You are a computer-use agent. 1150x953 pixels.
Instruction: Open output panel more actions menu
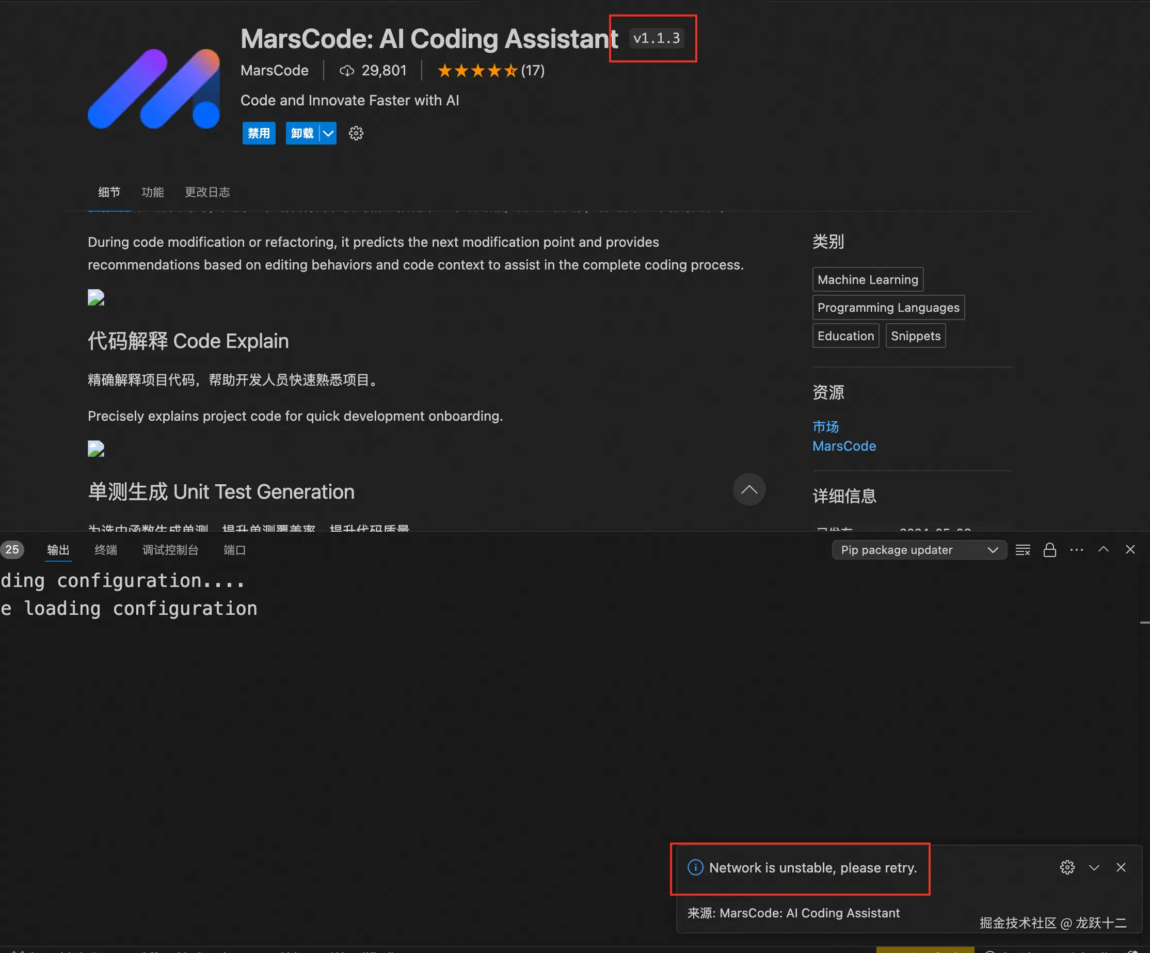tap(1076, 550)
